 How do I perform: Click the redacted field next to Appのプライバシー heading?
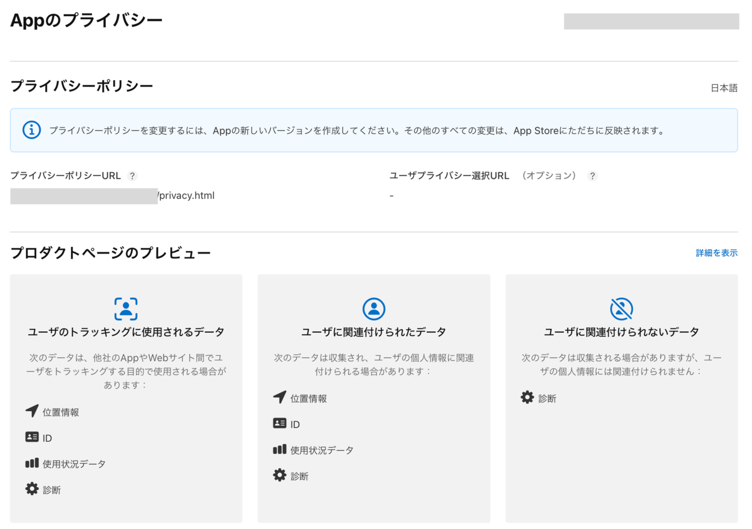(652, 22)
